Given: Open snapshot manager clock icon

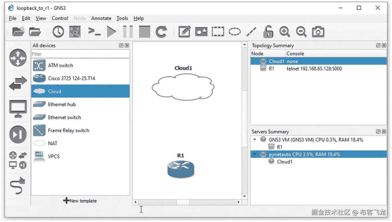Looking at the screenshot, I should tap(58, 32).
